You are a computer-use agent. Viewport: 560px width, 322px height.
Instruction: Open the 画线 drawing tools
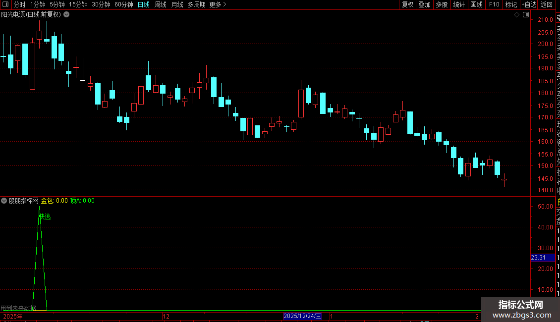(476, 4)
